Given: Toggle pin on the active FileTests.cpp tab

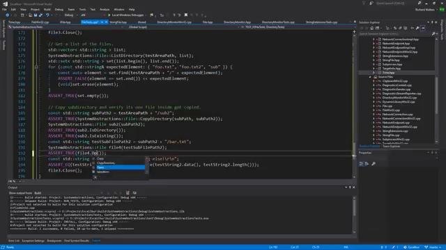Looking at the screenshot, I should 102,22.
